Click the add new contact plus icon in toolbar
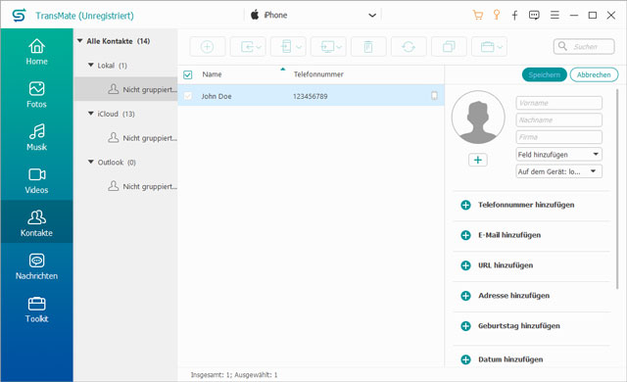This screenshot has width=627, height=382. click(207, 47)
